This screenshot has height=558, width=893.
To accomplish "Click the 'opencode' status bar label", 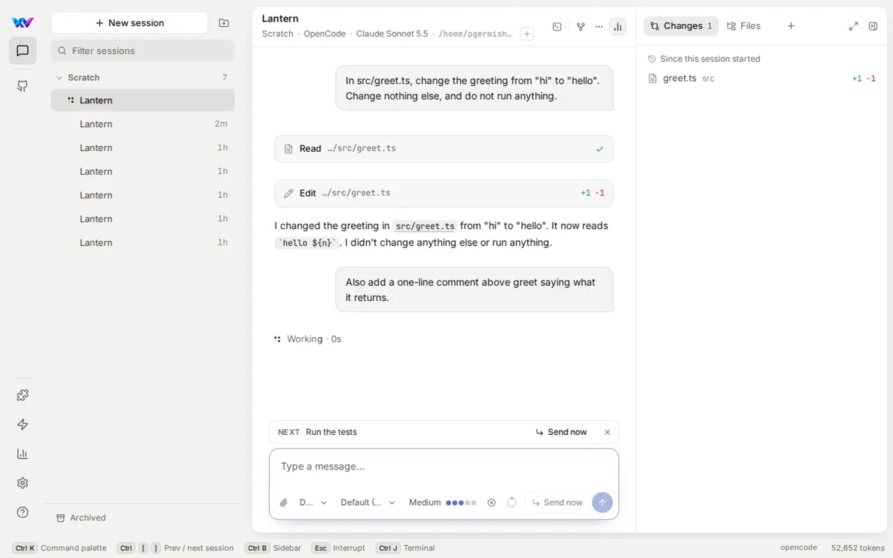I will (799, 548).
